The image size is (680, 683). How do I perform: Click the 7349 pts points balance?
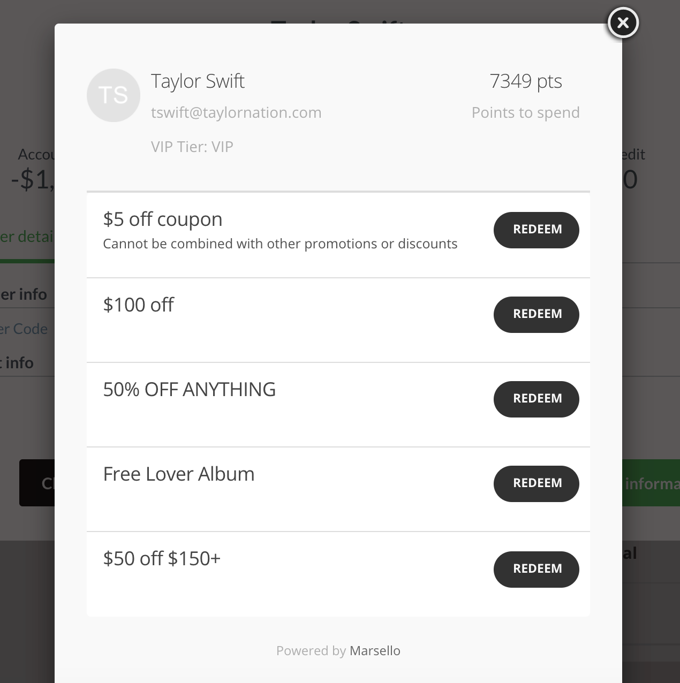tap(525, 81)
